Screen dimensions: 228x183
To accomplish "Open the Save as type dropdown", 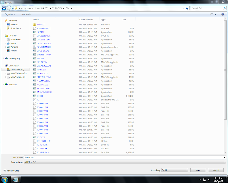I will (x=125, y=162).
